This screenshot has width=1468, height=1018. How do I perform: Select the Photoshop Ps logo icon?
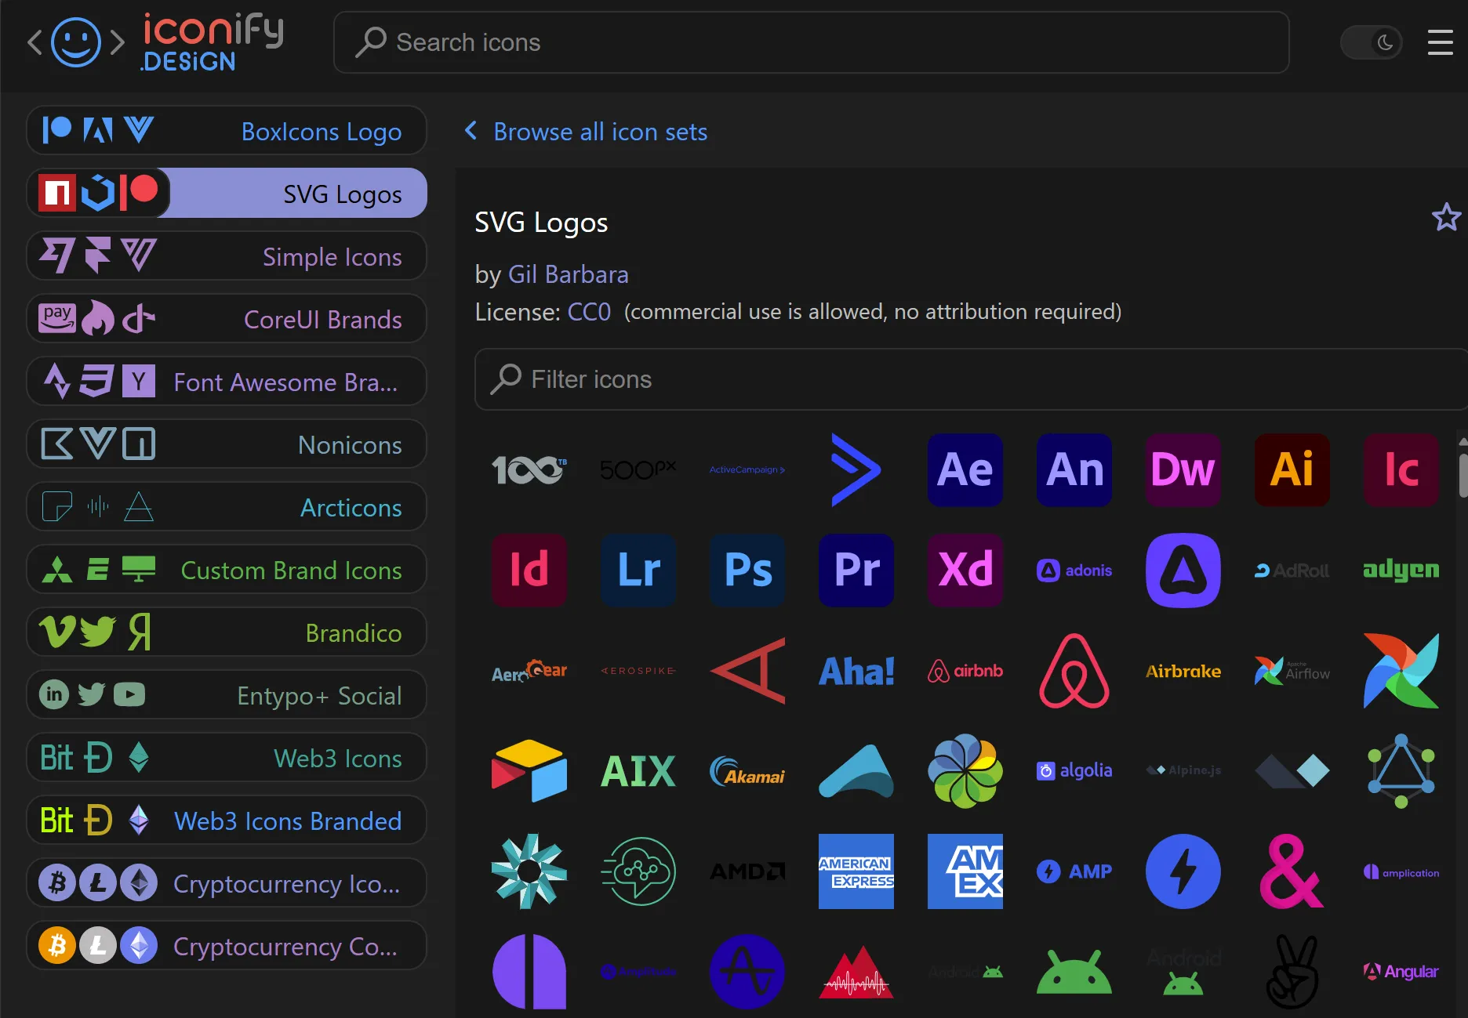(x=747, y=571)
